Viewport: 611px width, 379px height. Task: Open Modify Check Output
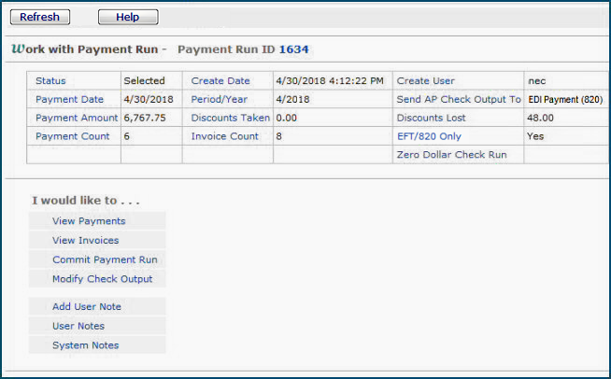pyautogui.click(x=102, y=279)
